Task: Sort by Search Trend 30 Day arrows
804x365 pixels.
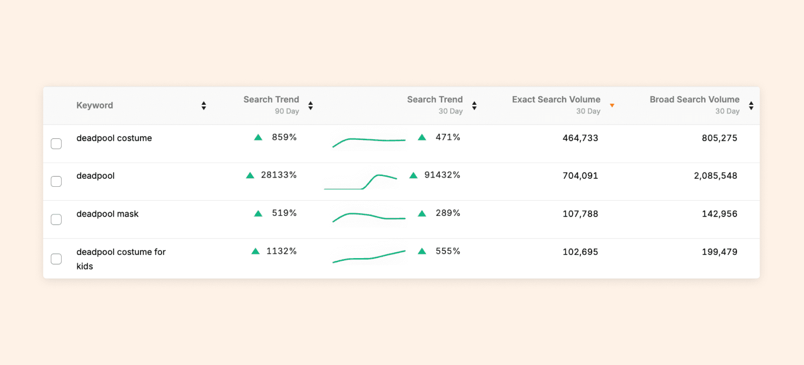Action: point(474,106)
